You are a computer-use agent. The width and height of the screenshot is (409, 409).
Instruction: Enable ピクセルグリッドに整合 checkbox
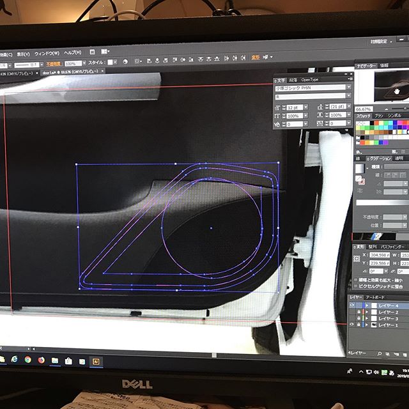coord(355,286)
